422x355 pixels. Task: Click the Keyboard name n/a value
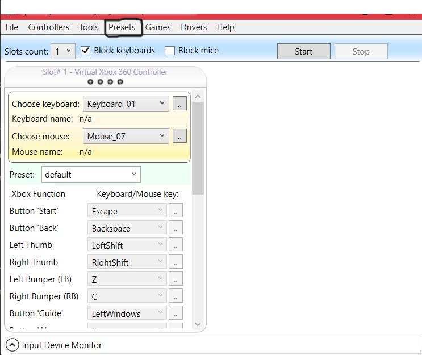[86, 119]
